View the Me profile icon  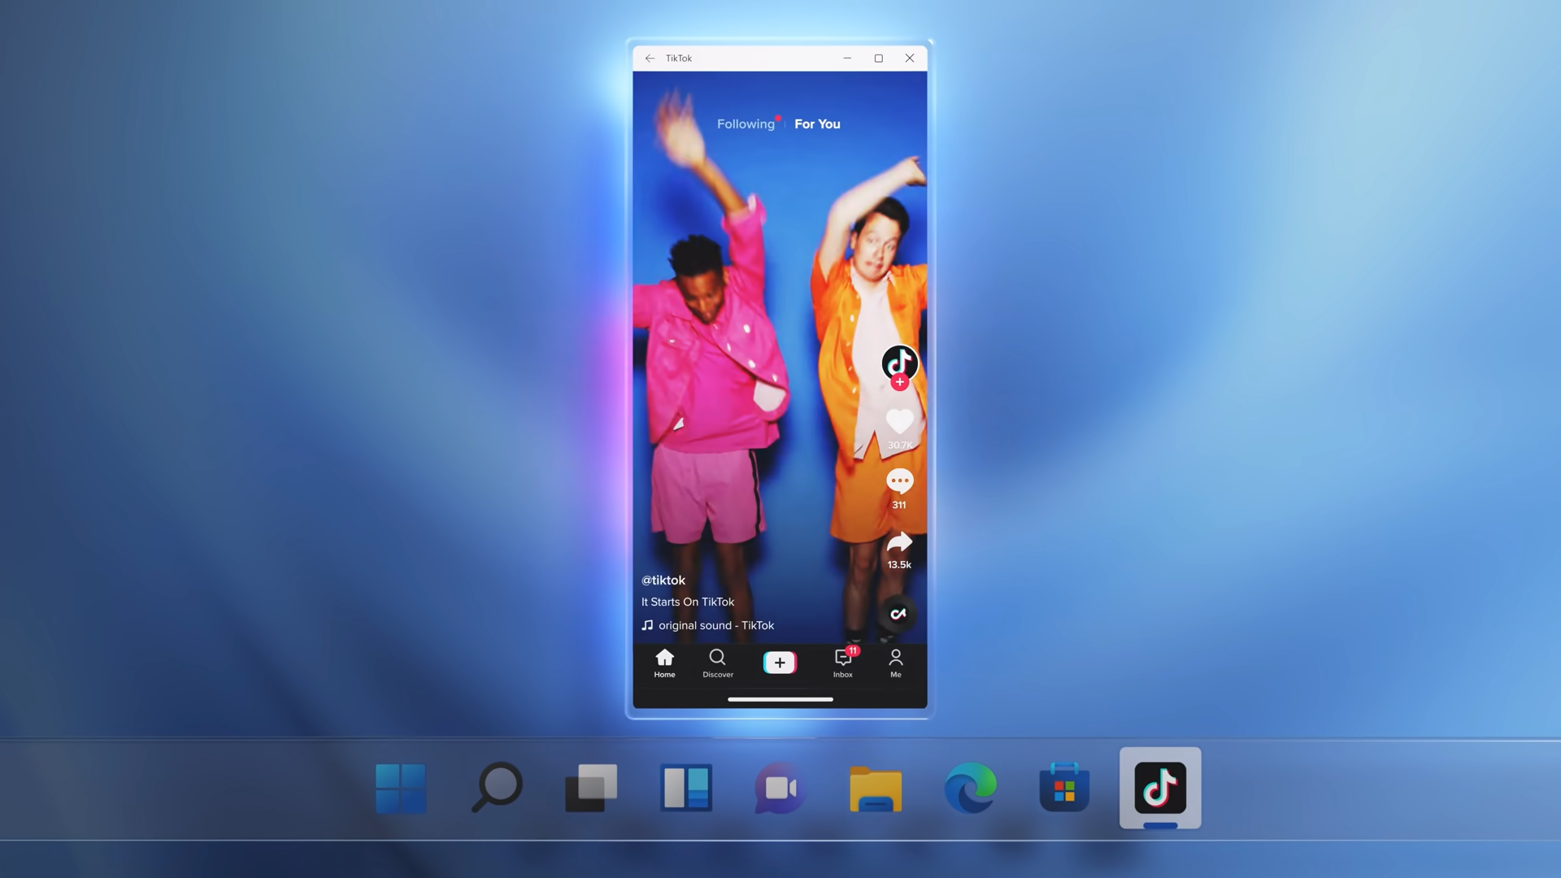click(x=895, y=660)
